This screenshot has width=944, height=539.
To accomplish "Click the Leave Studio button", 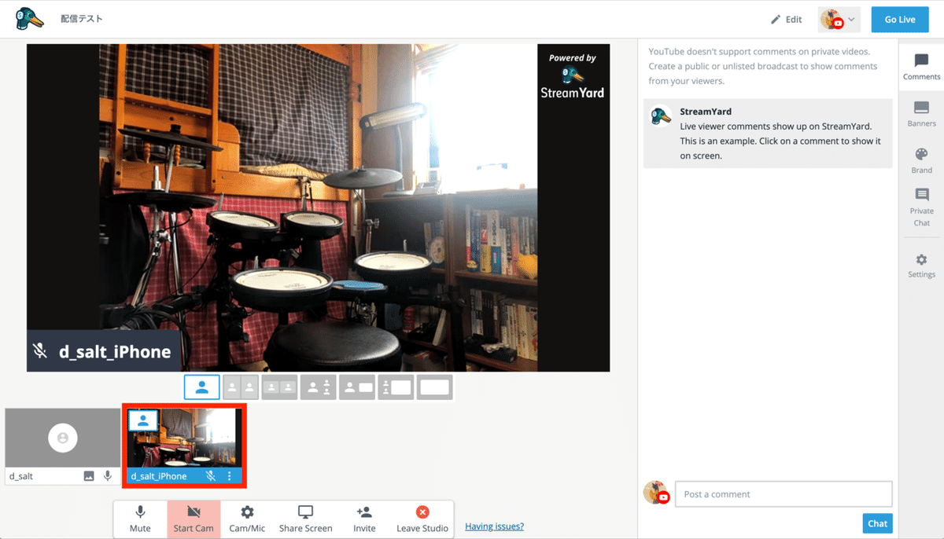I will pyautogui.click(x=422, y=519).
